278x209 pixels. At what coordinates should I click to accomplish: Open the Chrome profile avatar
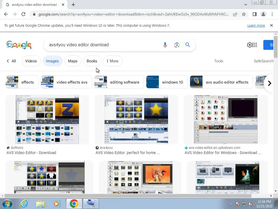263,14
